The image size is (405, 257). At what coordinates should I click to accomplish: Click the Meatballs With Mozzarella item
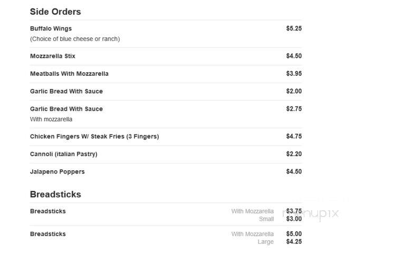tap(69, 74)
